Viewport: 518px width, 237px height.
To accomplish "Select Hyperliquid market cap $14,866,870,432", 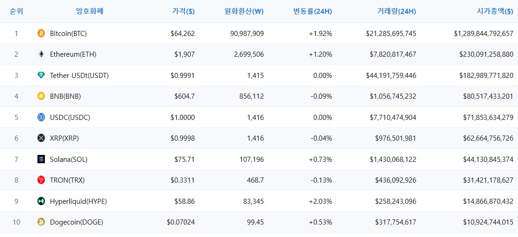I will (x=488, y=201).
